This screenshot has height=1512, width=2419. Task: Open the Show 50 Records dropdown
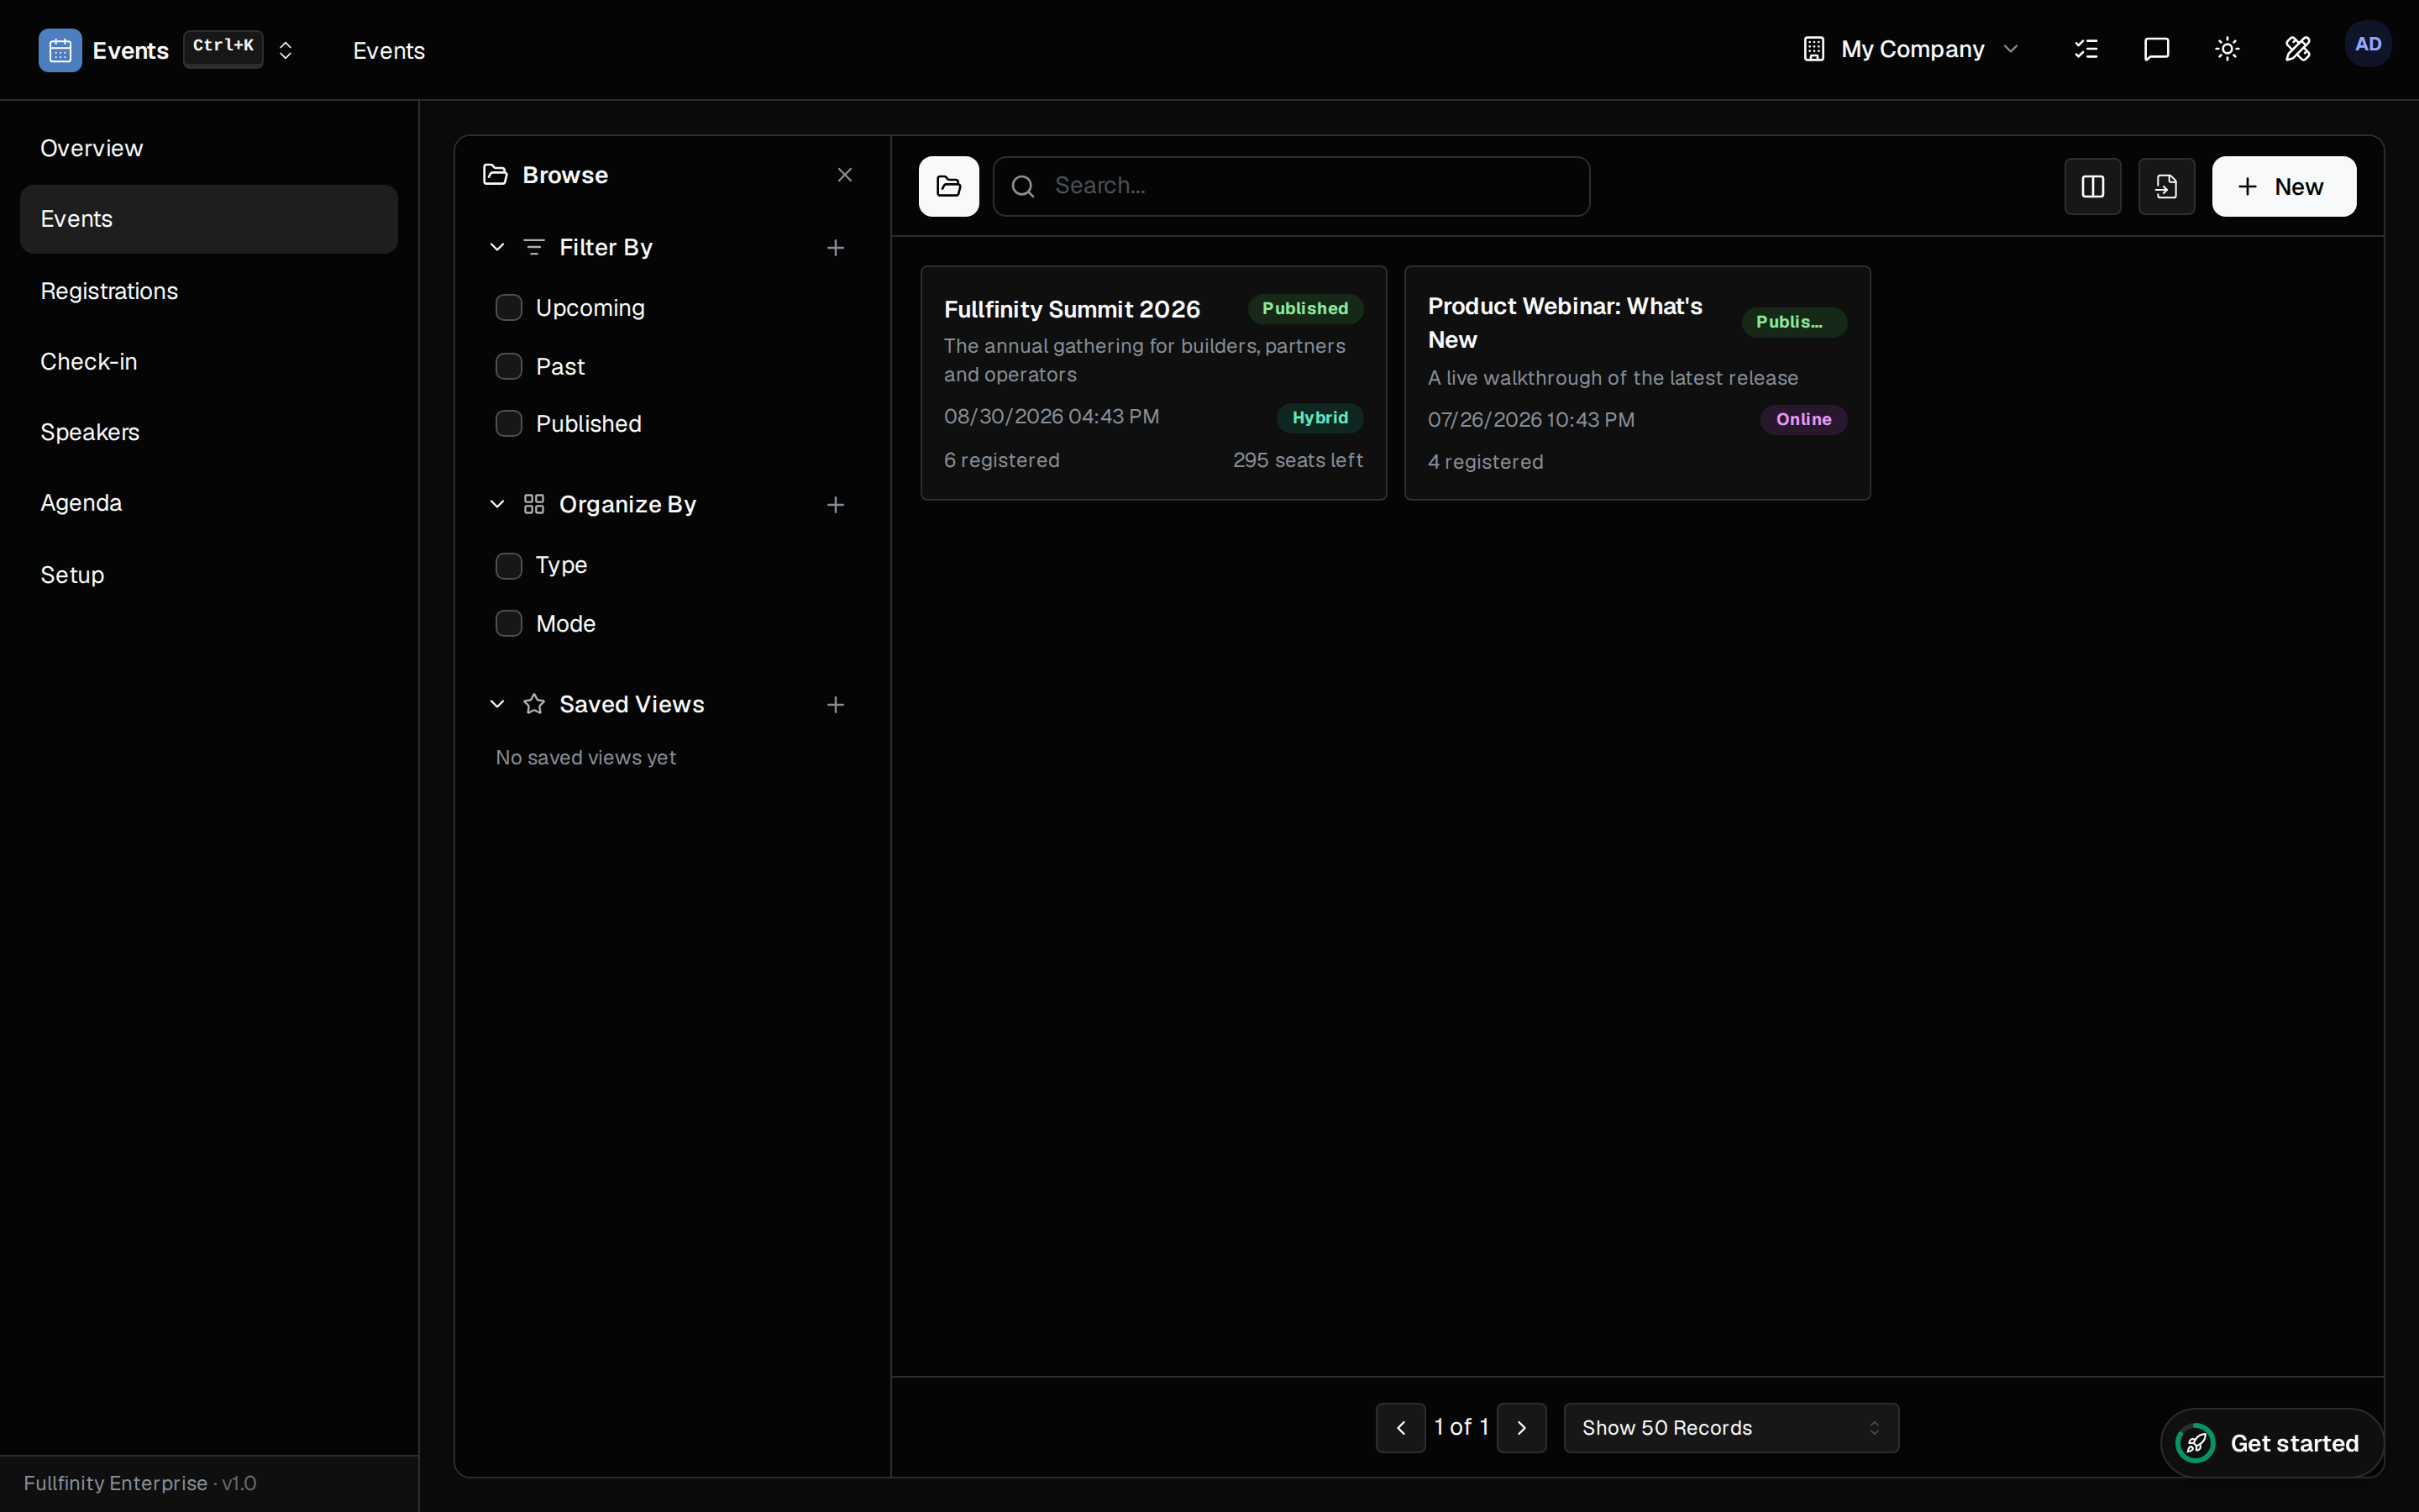pyautogui.click(x=1730, y=1428)
